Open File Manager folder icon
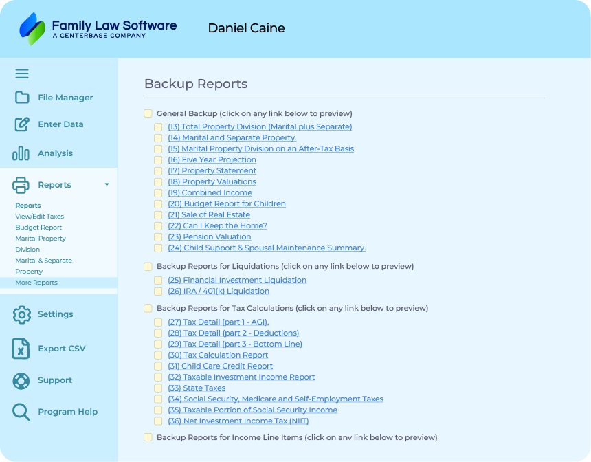 (22, 98)
